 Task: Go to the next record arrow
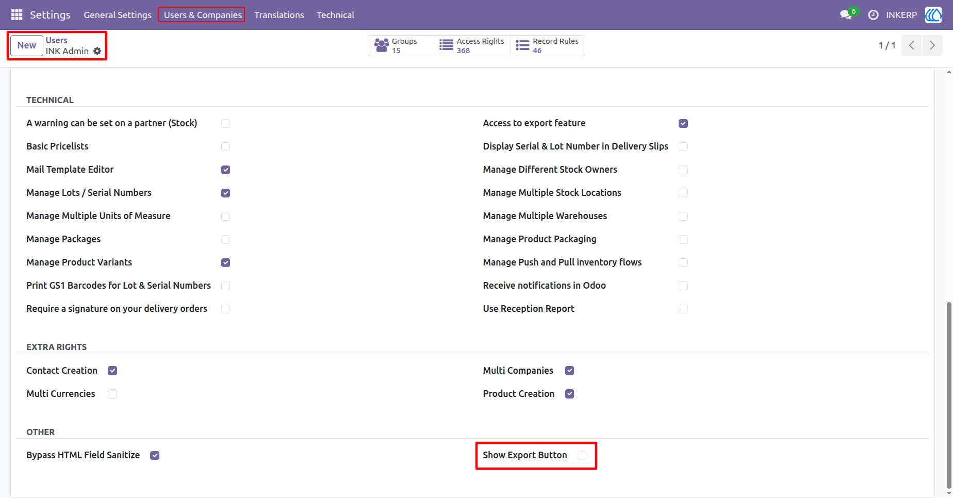(932, 45)
